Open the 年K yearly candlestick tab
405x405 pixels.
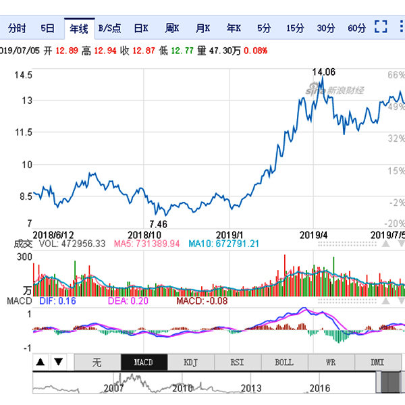pyautogui.click(x=234, y=28)
